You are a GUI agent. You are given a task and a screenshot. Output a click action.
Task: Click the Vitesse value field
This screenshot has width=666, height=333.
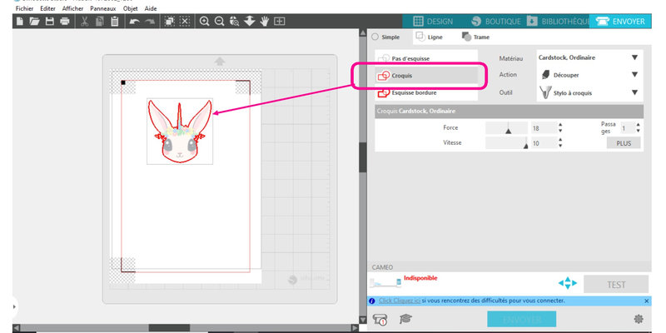[x=541, y=143]
